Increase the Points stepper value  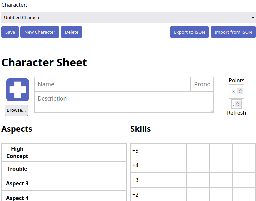[x=240, y=90]
